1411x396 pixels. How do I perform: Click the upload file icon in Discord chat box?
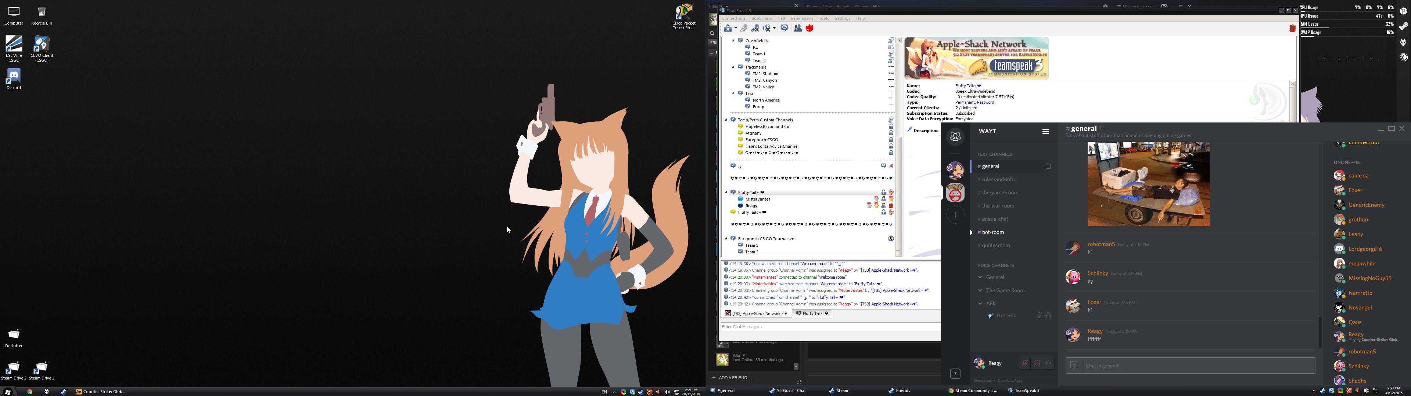pyautogui.click(x=1074, y=366)
